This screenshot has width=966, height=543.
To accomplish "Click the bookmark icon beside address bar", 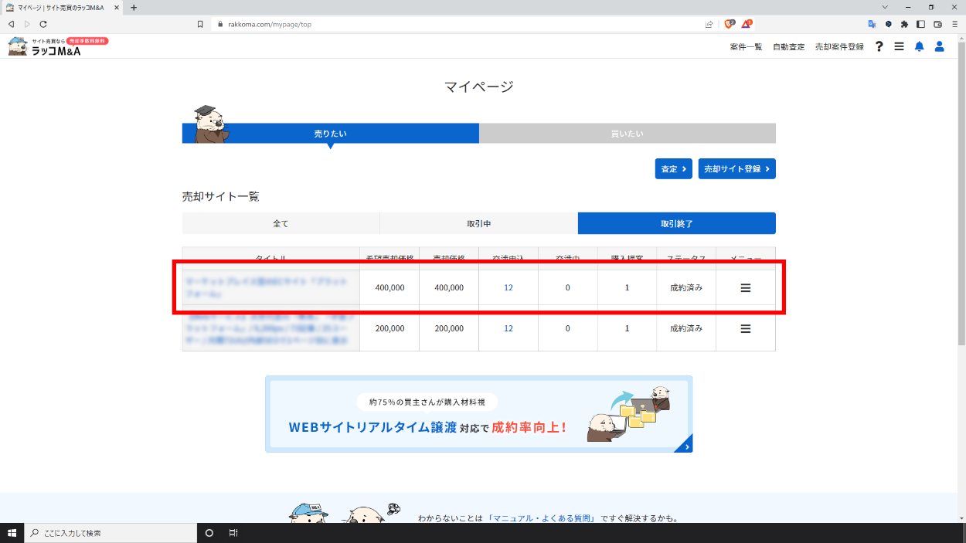I will 200,24.
